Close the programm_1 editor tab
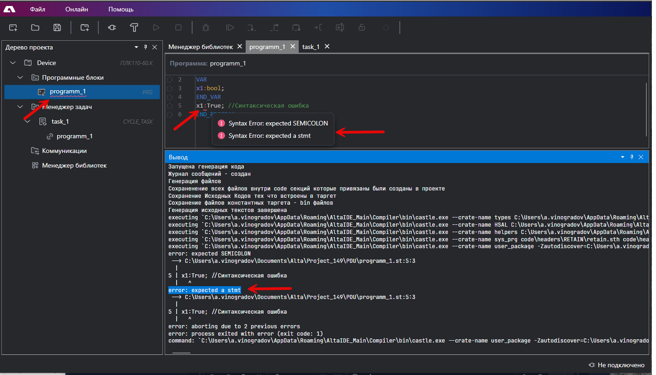The image size is (656, 375). coord(292,46)
